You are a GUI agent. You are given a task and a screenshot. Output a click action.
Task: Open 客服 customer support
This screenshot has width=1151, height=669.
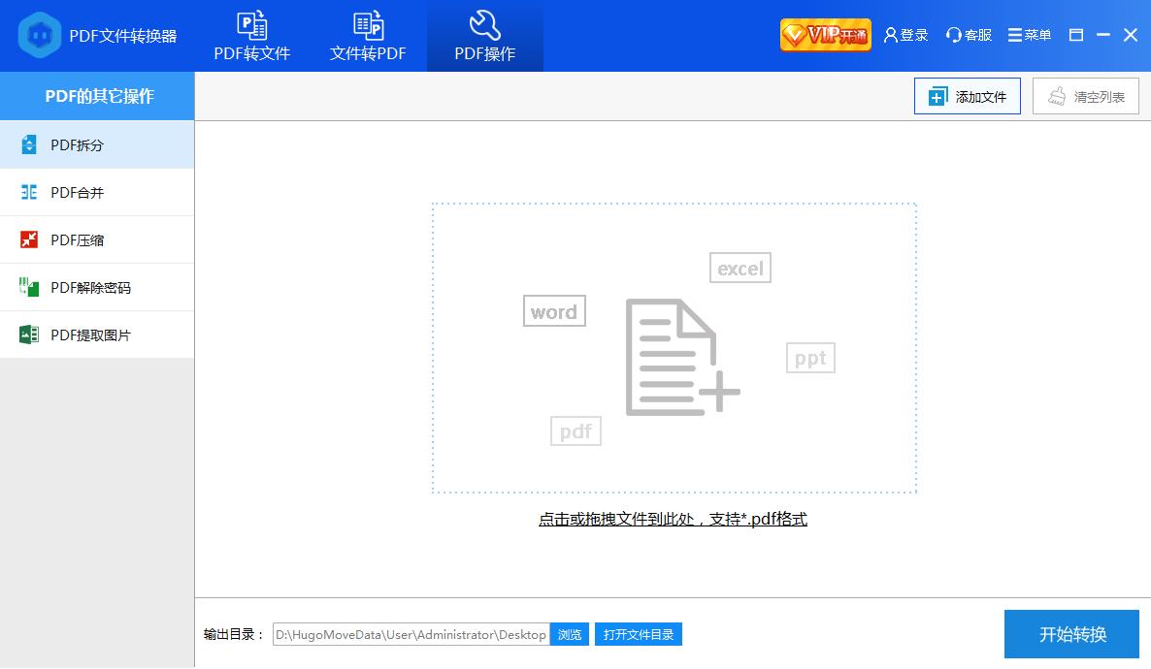(969, 35)
